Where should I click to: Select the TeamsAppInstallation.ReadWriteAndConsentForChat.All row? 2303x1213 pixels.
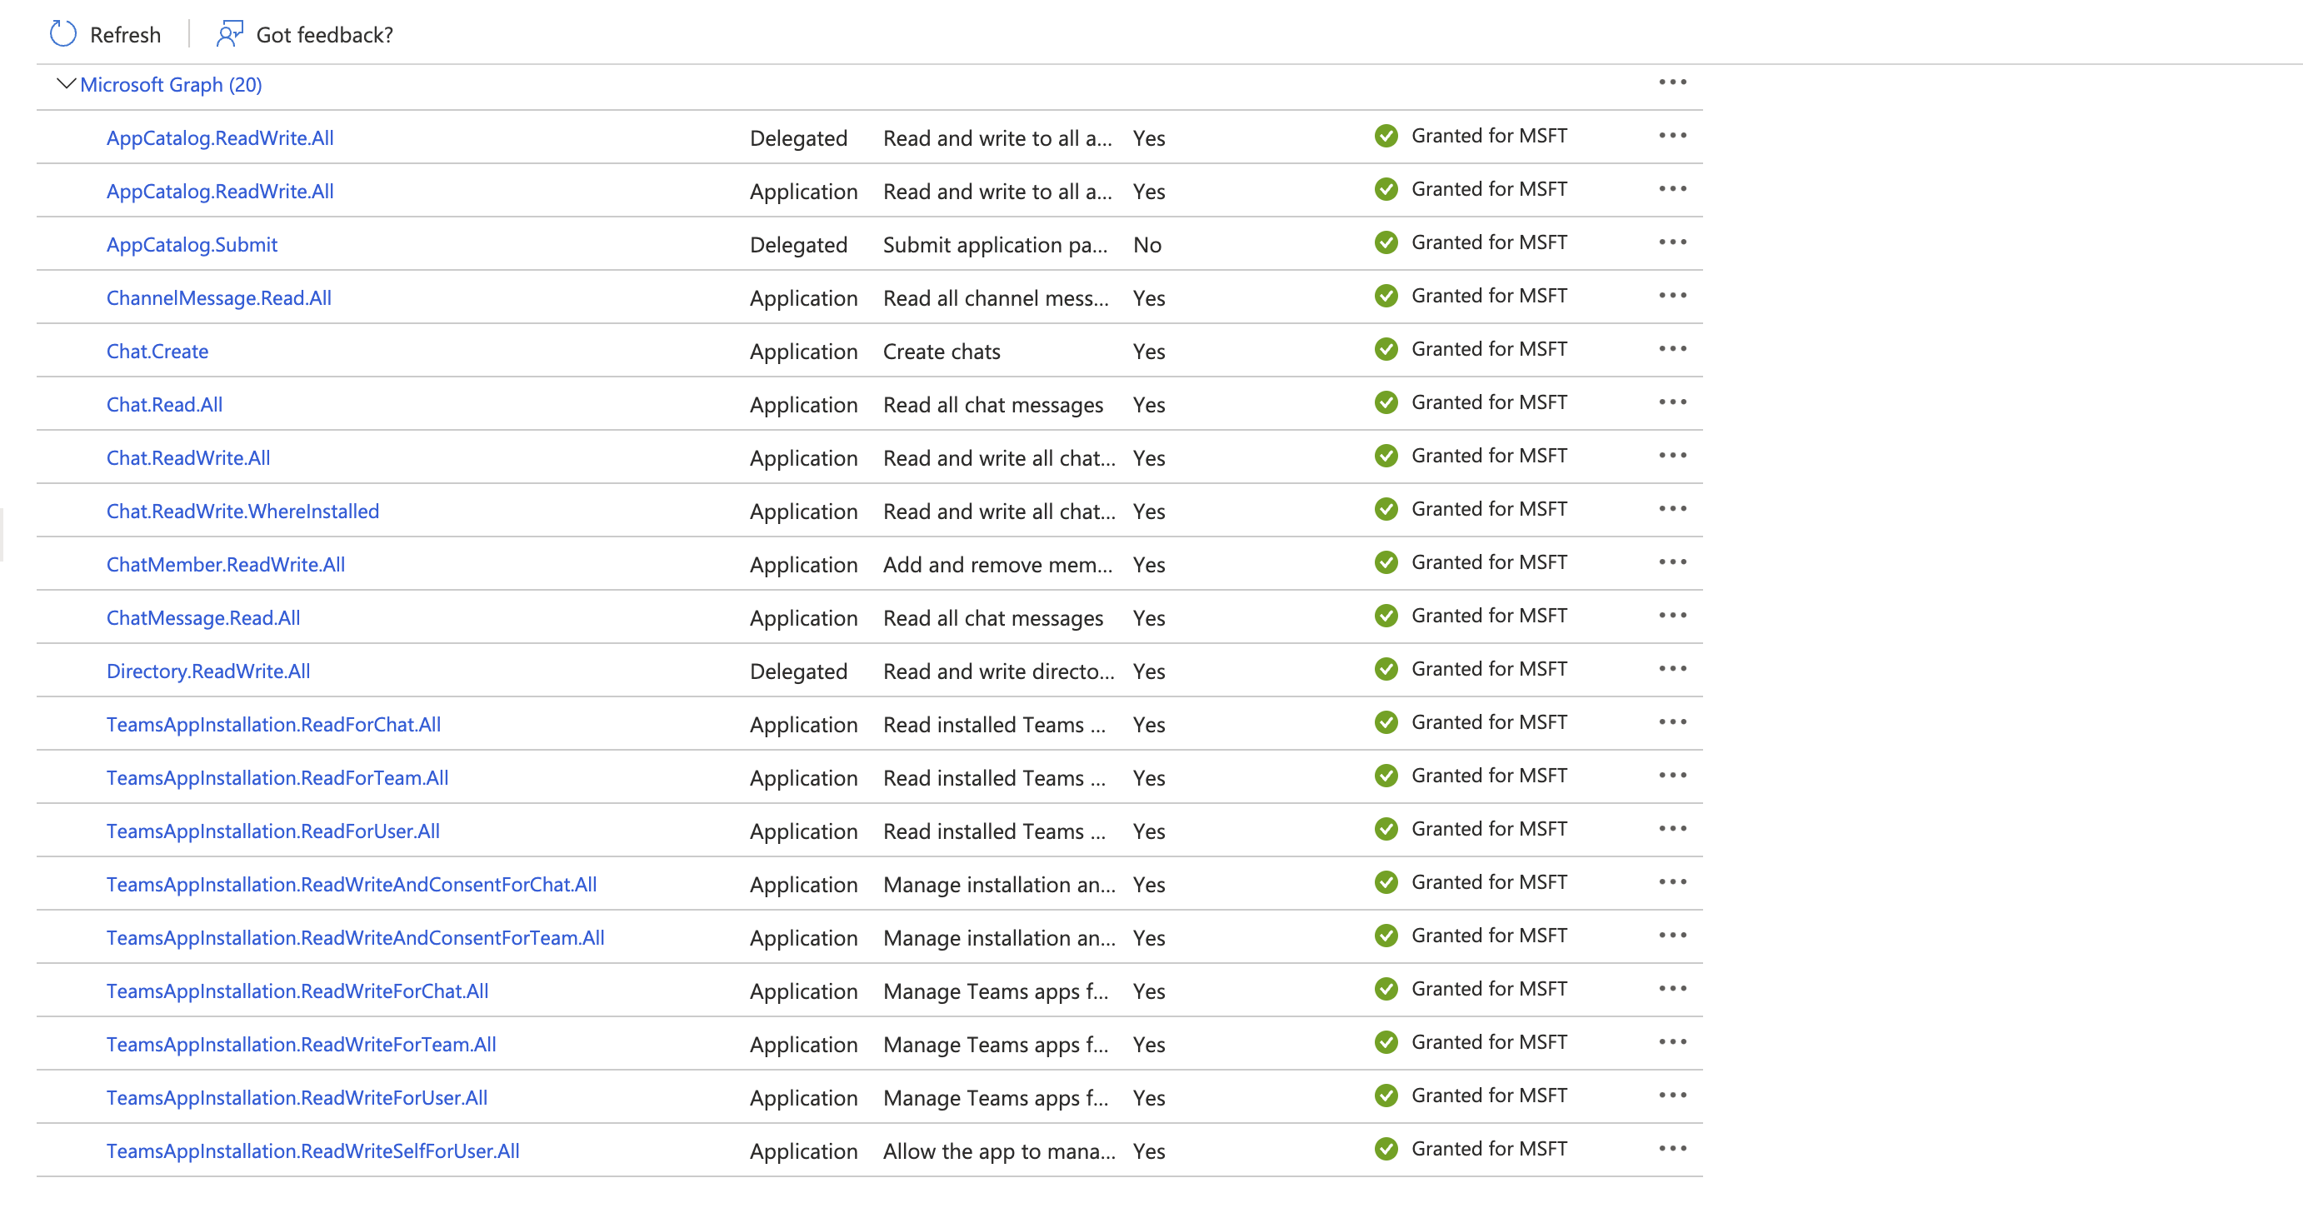[352, 884]
